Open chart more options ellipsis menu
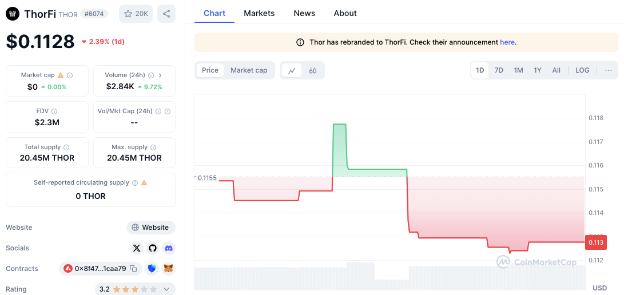624x295 pixels. 608,70
